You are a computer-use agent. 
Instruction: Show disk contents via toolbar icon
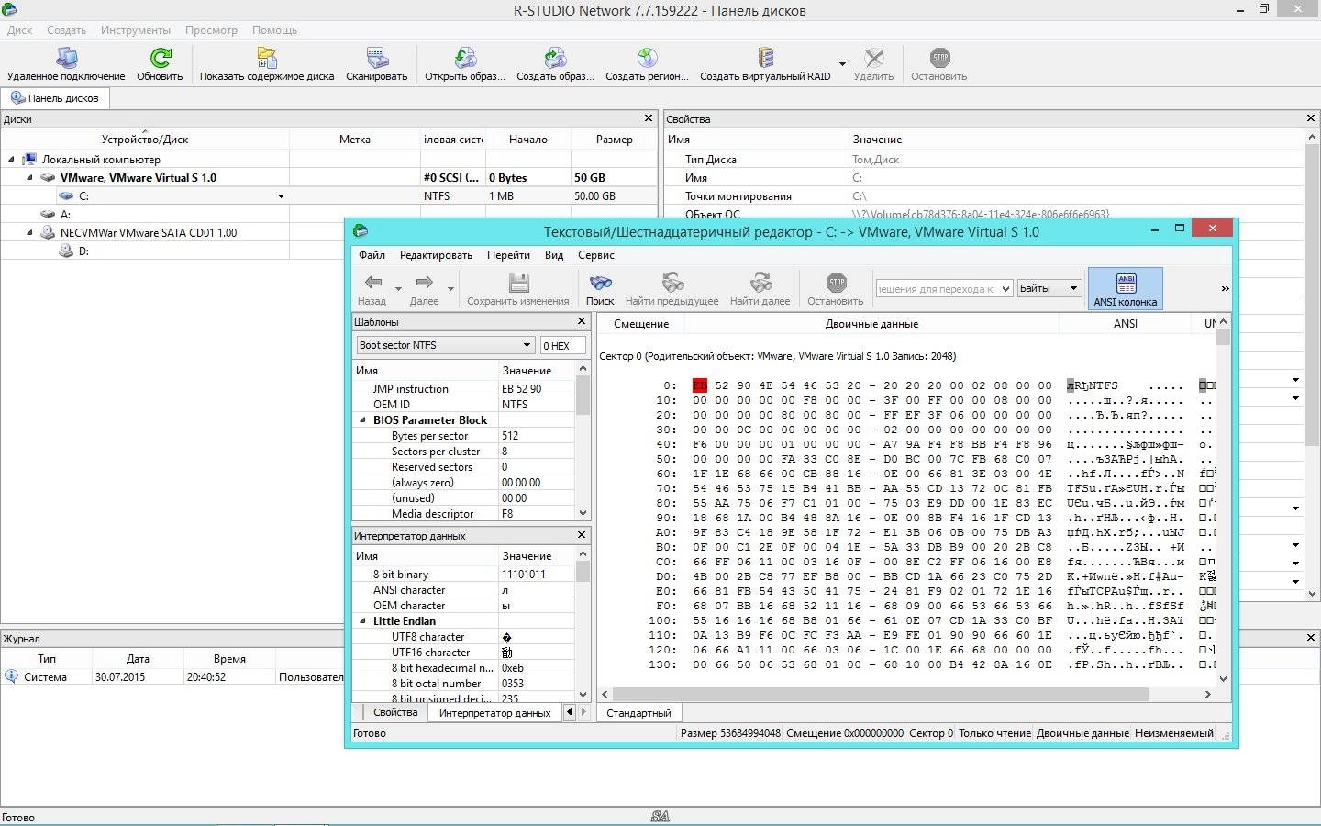click(x=267, y=59)
